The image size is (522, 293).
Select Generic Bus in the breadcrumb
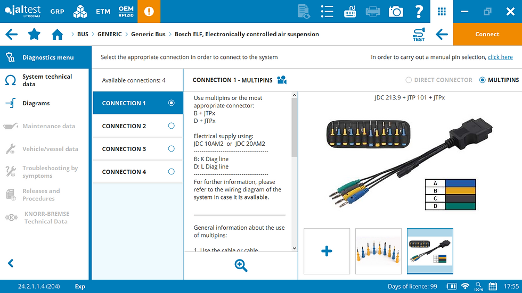pyautogui.click(x=148, y=34)
